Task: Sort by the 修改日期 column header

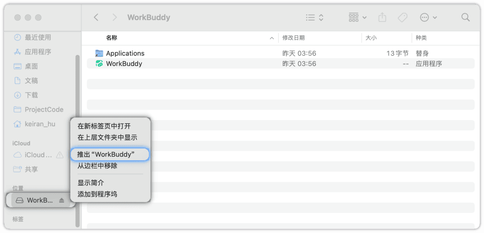Action: [x=294, y=38]
